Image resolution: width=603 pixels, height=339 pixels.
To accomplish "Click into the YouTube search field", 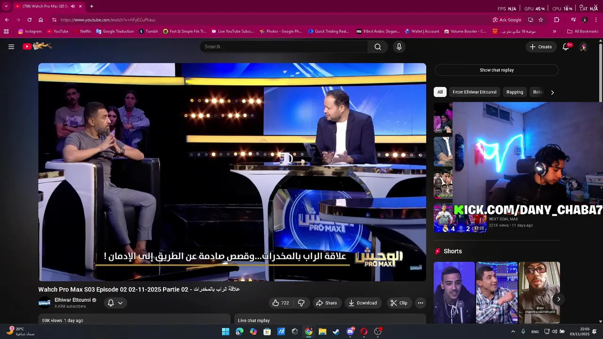I will pyautogui.click(x=284, y=47).
